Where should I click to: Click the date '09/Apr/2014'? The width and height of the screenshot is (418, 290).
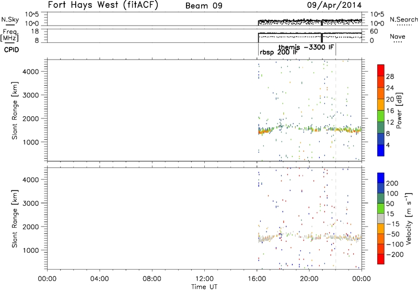click(x=334, y=5)
